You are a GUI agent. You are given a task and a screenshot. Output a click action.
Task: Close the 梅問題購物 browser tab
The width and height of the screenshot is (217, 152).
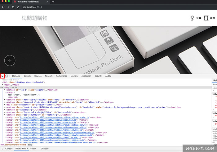47,2
